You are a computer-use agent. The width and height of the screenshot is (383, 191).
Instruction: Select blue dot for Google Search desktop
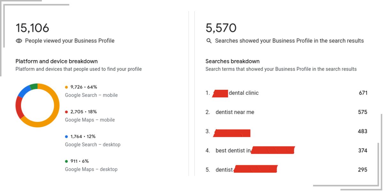tap(66, 137)
